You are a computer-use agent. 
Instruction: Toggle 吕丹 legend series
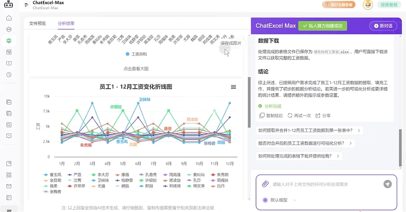(218, 186)
